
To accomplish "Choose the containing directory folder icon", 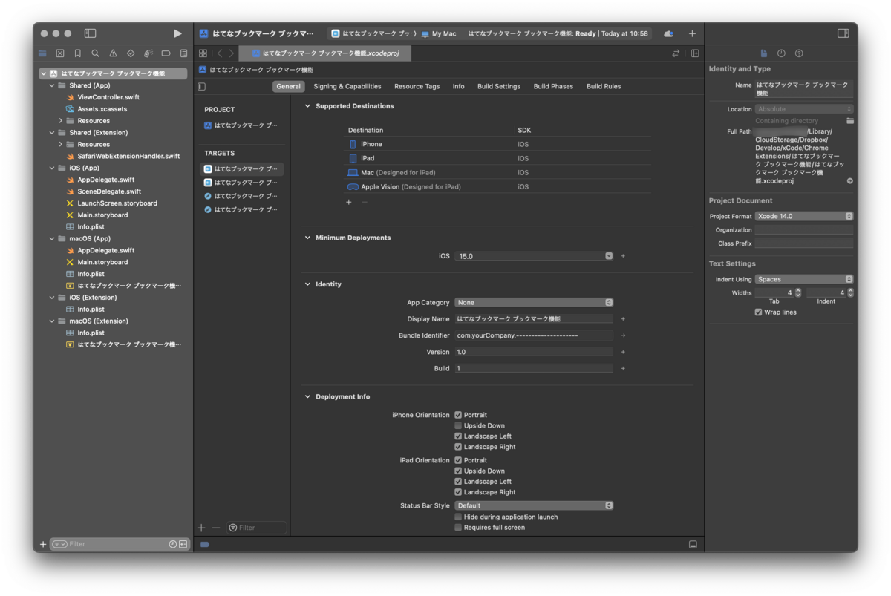I will tap(849, 120).
